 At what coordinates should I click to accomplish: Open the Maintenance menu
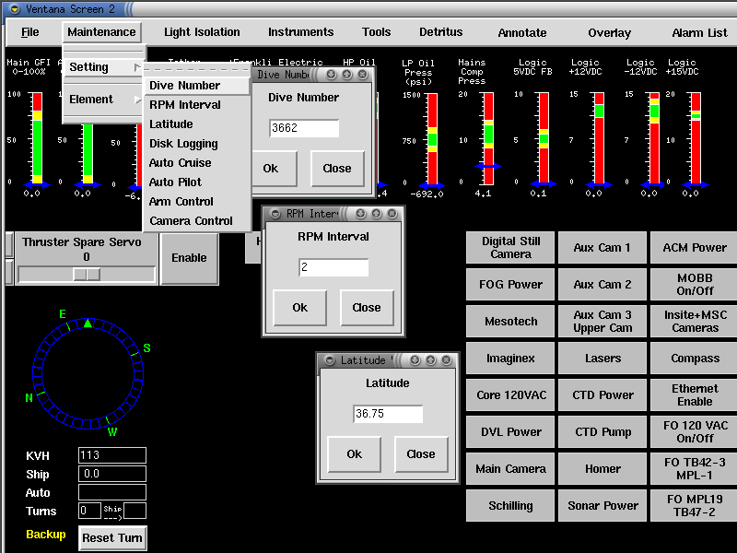(101, 32)
